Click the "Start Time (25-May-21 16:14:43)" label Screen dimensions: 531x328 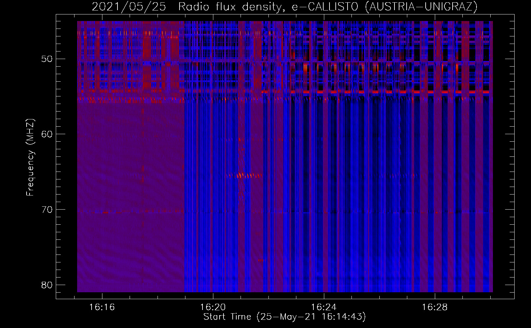pos(285,317)
